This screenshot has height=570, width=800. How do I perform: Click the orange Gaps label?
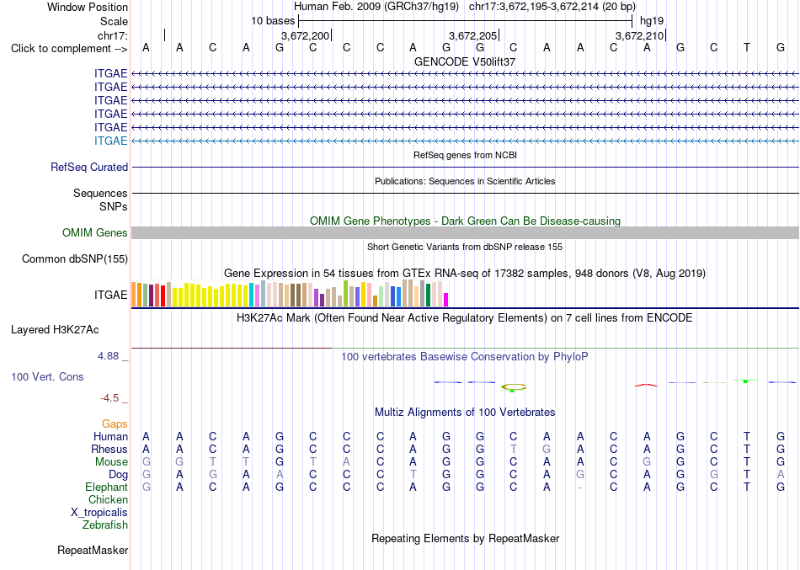[115, 424]
